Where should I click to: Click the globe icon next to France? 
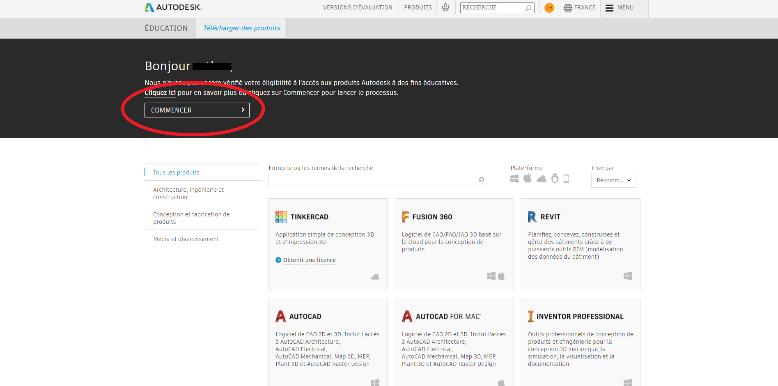click(568, 8)
